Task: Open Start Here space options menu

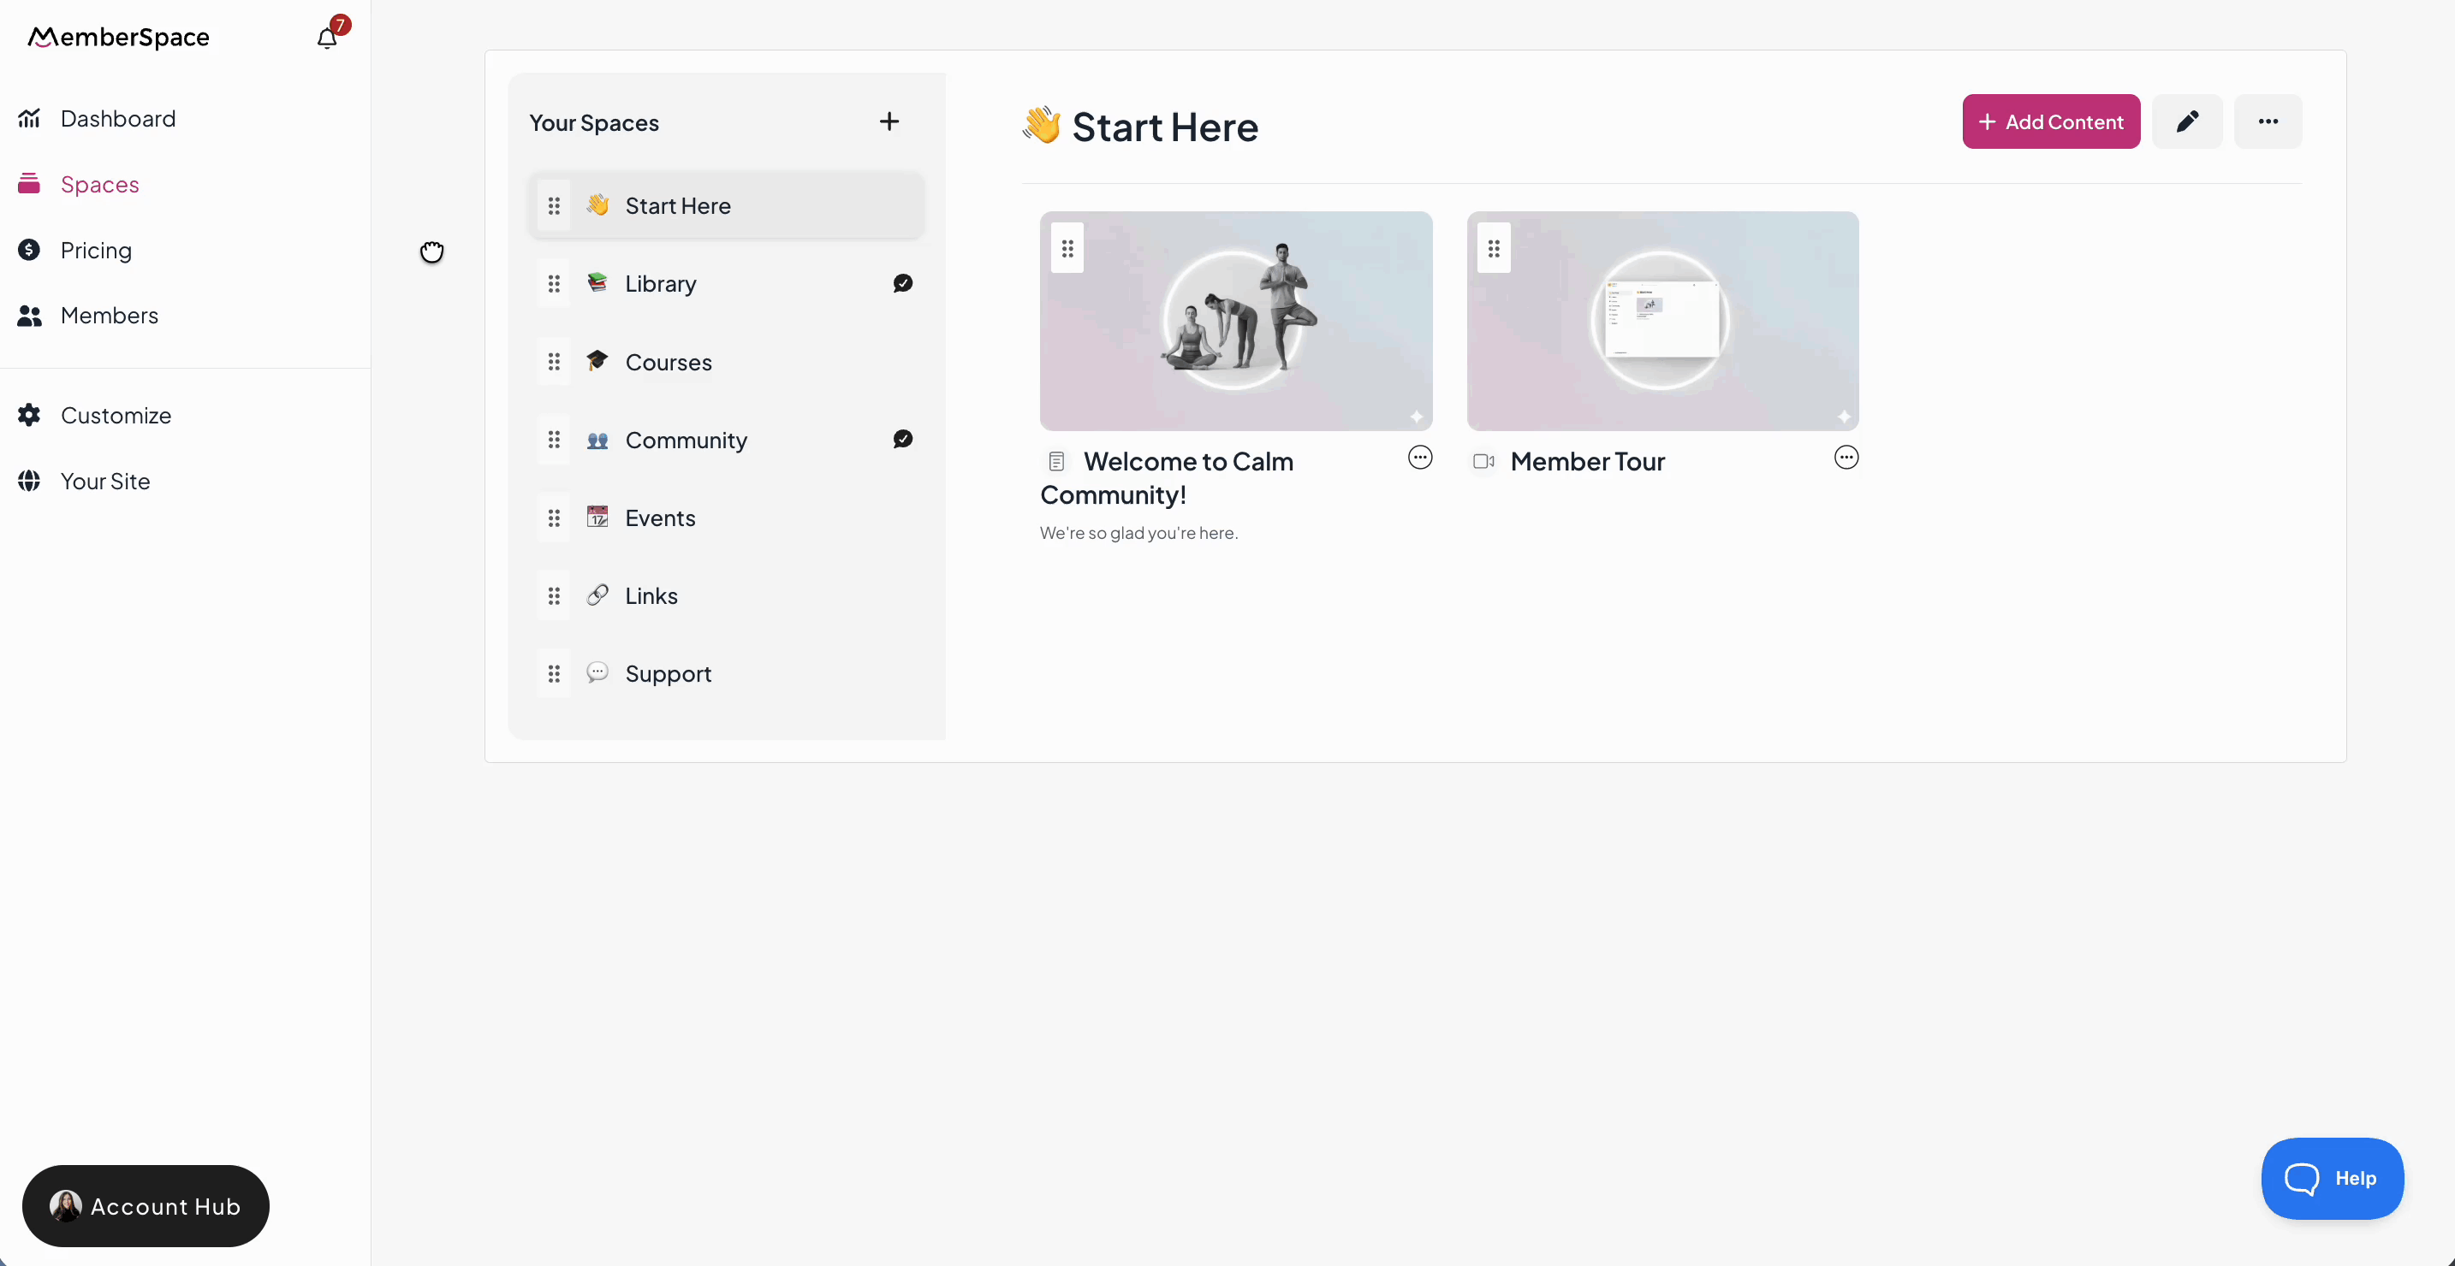Action: 2268,121
